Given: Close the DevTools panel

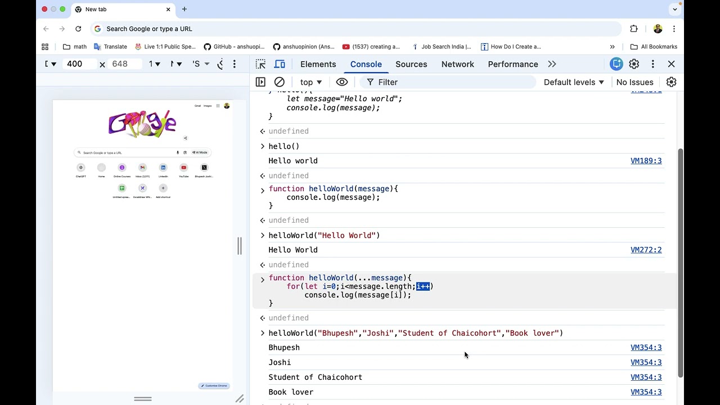Looking at the screenshot, I should coord(671,64).
